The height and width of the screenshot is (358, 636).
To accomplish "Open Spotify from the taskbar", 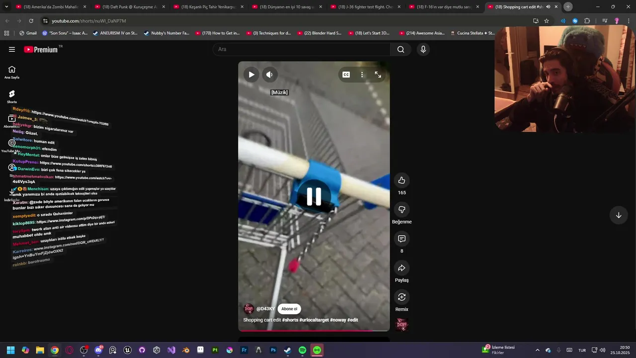I will click(302, 350).
